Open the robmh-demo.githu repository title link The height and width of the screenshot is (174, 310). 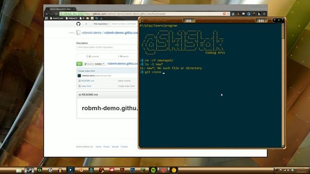pos(121,33)
